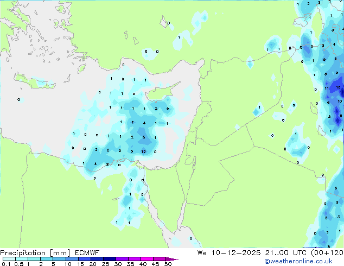Open the weatheronline.co.uk link

[x=298, y=261]
